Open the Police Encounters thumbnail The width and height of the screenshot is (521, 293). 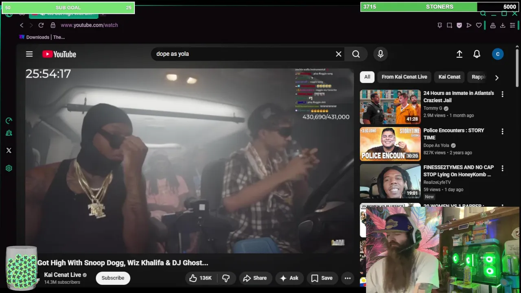pyautogui.click(x=390, y=144)
